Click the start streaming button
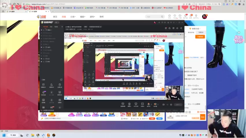 coord(178,105)
